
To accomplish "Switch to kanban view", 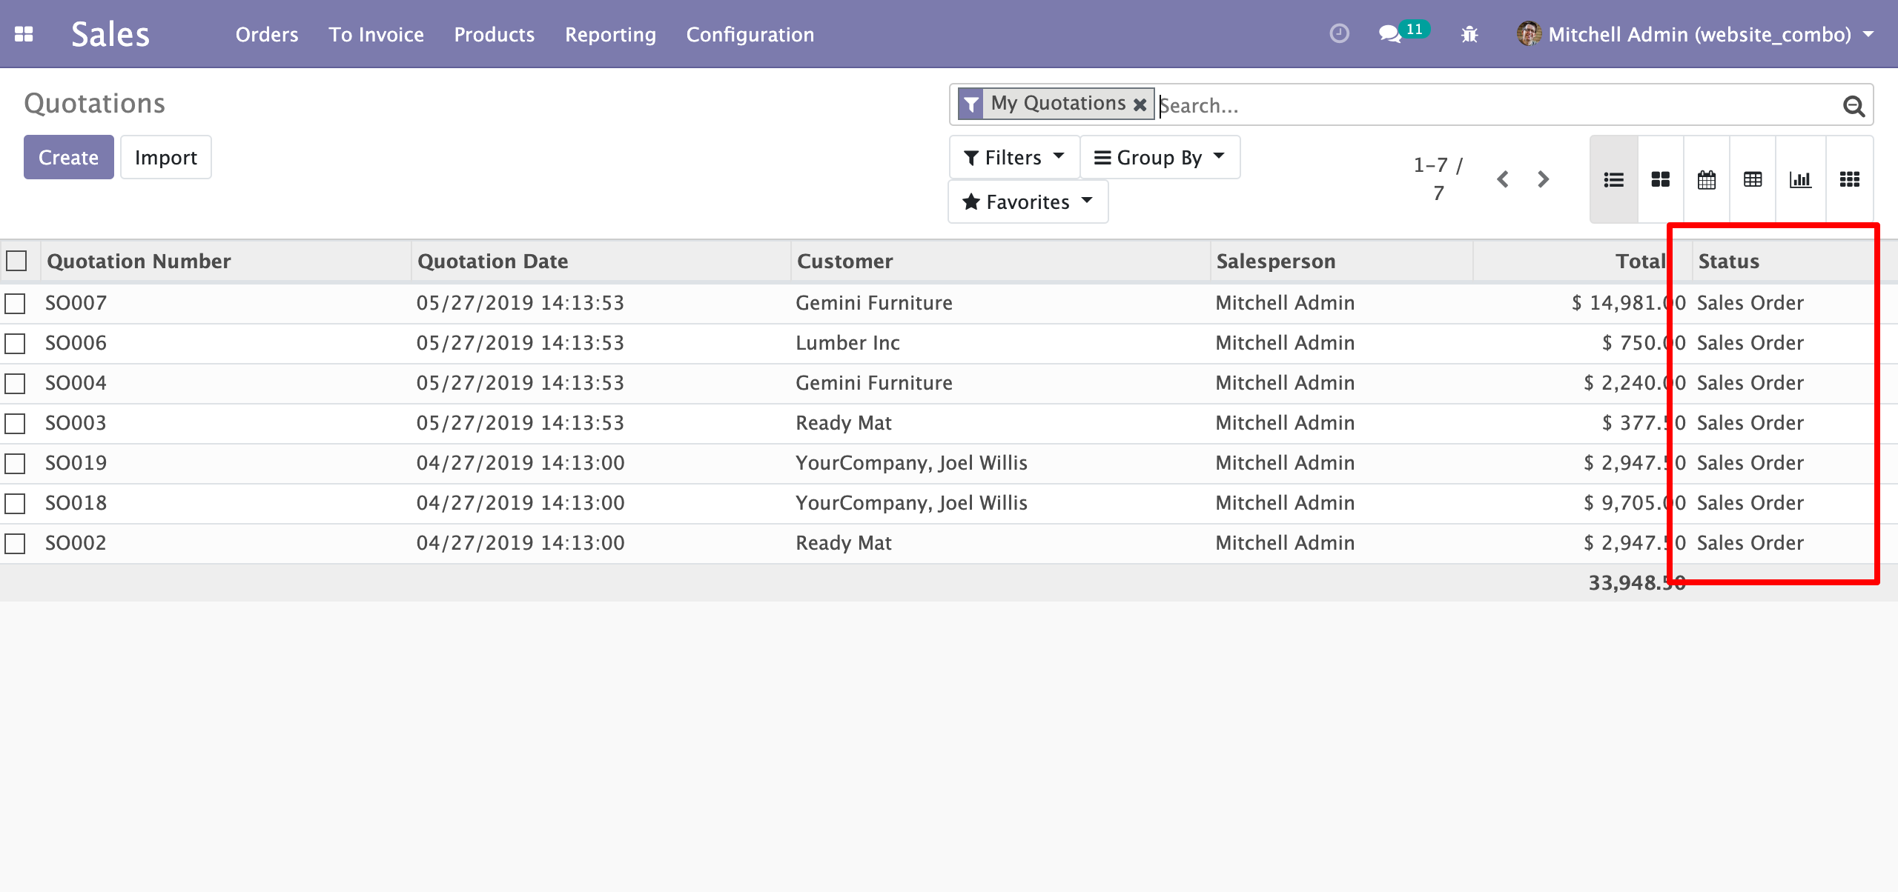I will [x=1661, y=179].
